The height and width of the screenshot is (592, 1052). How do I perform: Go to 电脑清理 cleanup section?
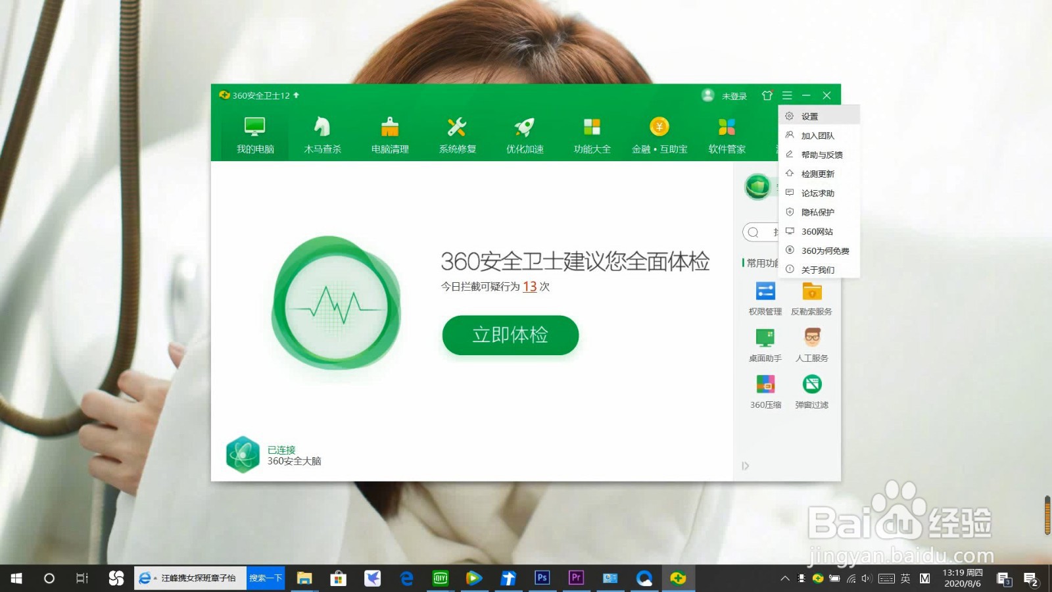pyautogui.click(x=390, y=135)
